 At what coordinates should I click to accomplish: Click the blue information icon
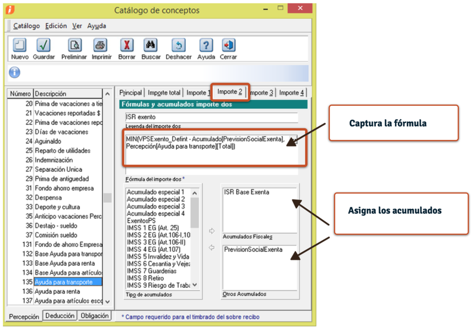(14, 72)
